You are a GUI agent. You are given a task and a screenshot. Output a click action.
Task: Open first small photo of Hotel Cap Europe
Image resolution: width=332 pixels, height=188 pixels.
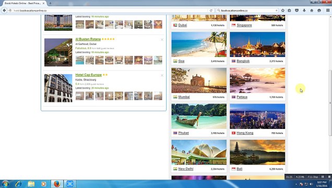pos(80,96)
